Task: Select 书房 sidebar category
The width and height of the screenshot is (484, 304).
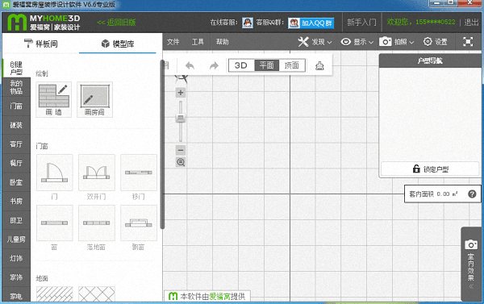Action: click(16, 202)
